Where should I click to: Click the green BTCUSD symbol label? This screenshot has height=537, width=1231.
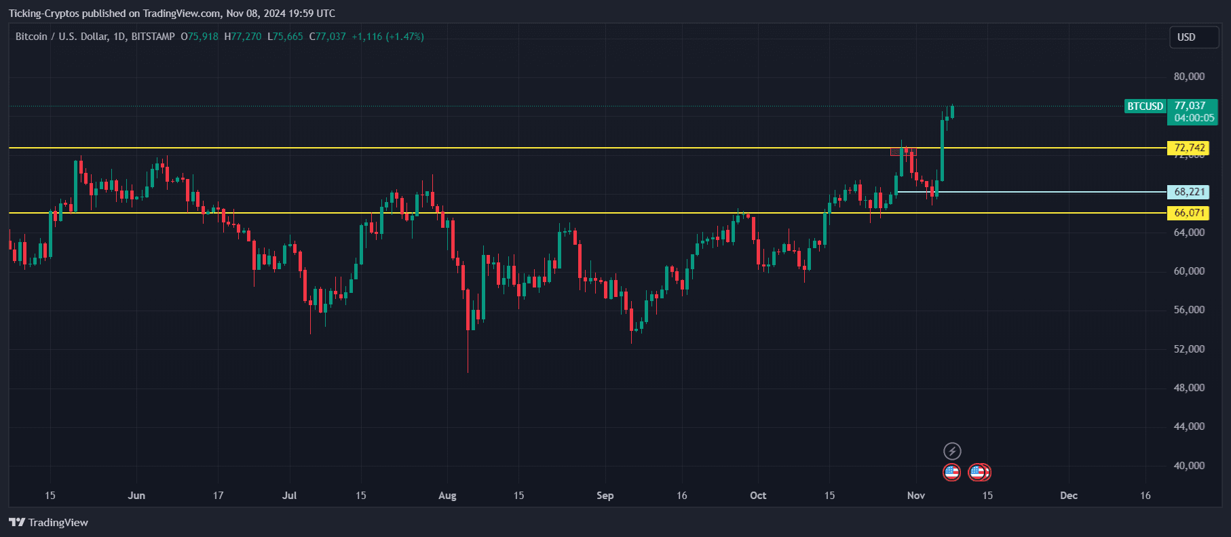click(x=1145, y=106)
